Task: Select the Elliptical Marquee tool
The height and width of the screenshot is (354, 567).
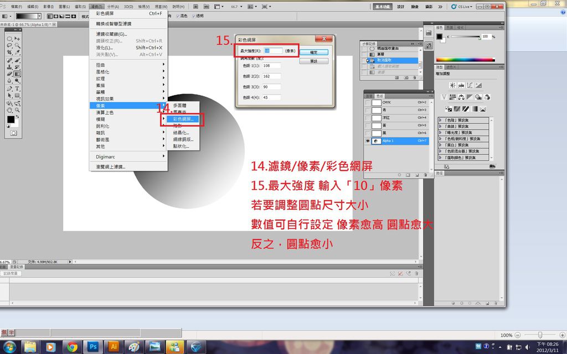Action: point(9,39)
